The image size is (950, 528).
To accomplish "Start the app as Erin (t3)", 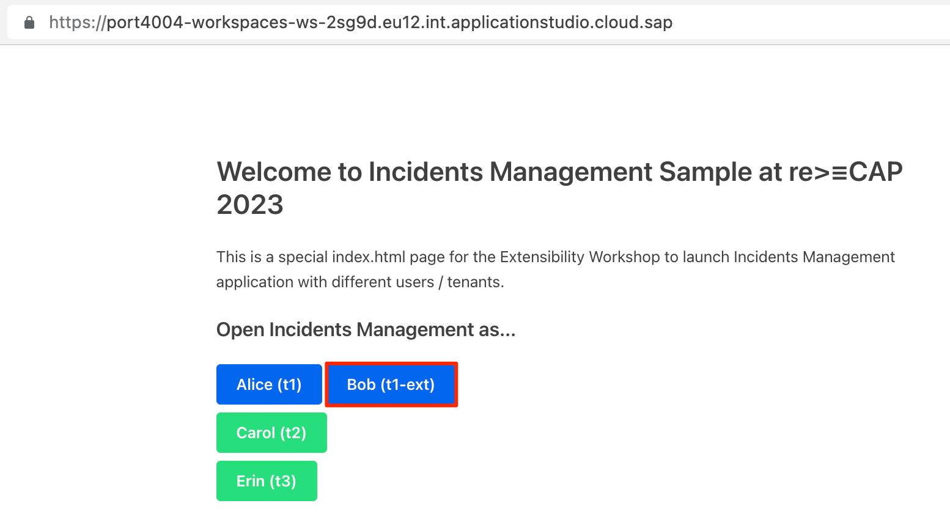I will click(267, 481).
